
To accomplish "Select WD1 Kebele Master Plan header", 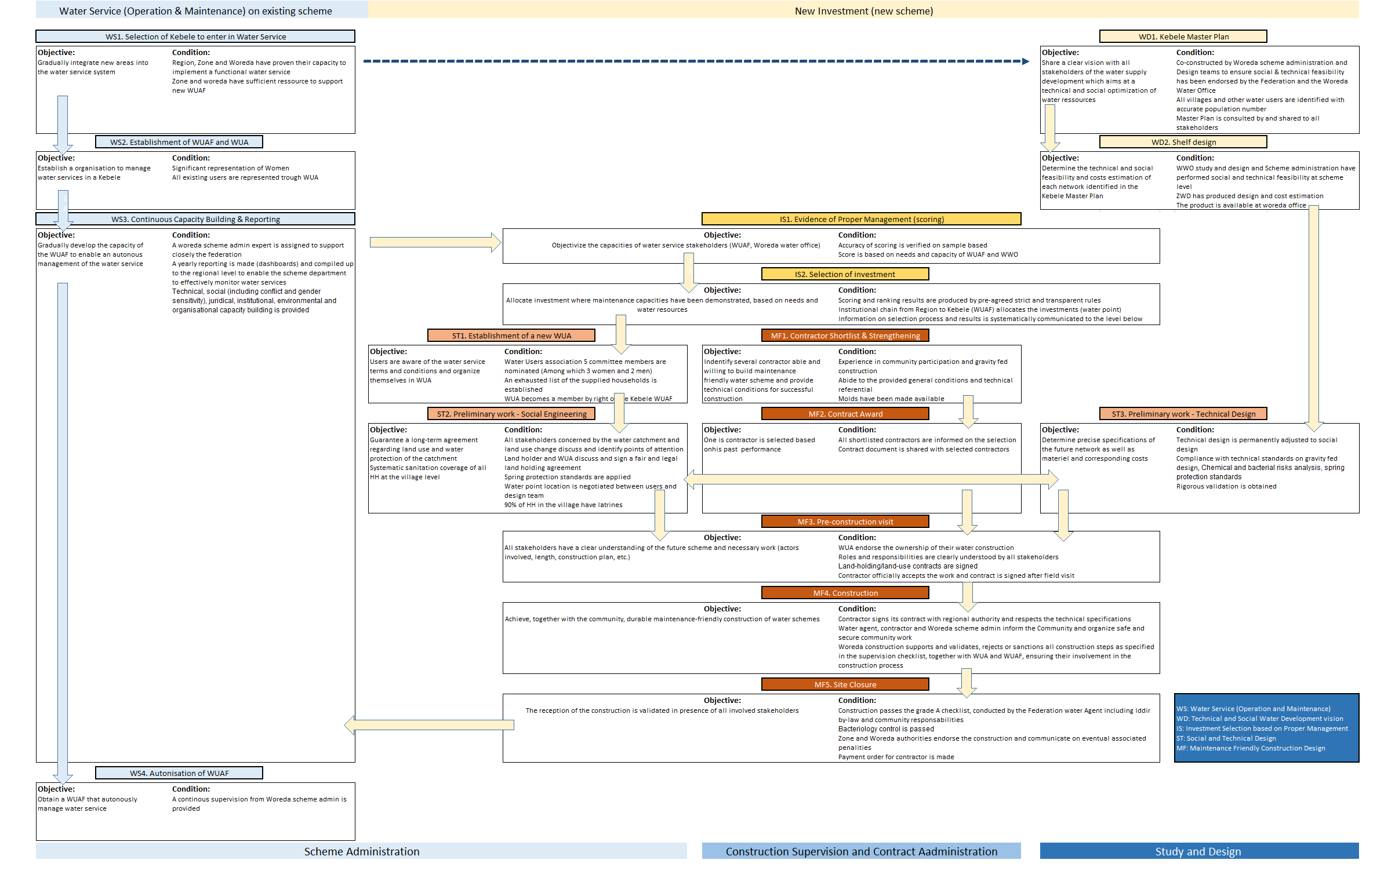I will click(1183, 37).
